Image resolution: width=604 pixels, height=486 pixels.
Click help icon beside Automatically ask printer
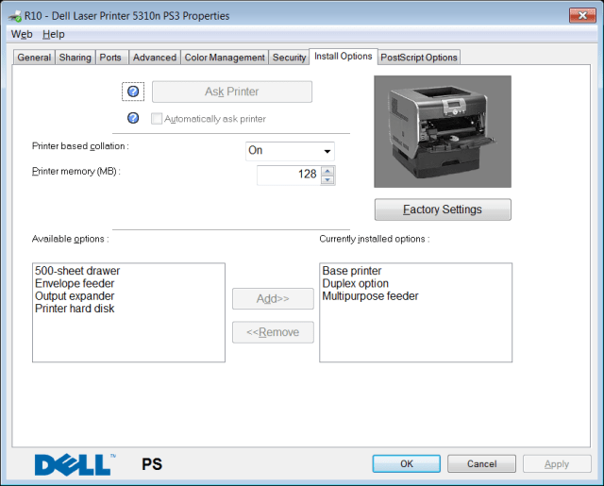coord(133,118)
